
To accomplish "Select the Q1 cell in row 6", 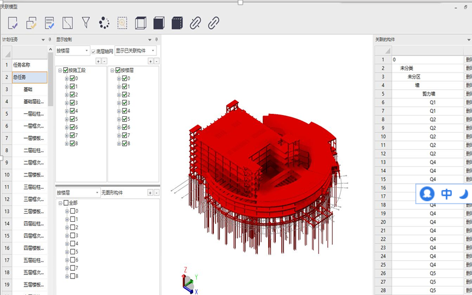I will (428, 103).
